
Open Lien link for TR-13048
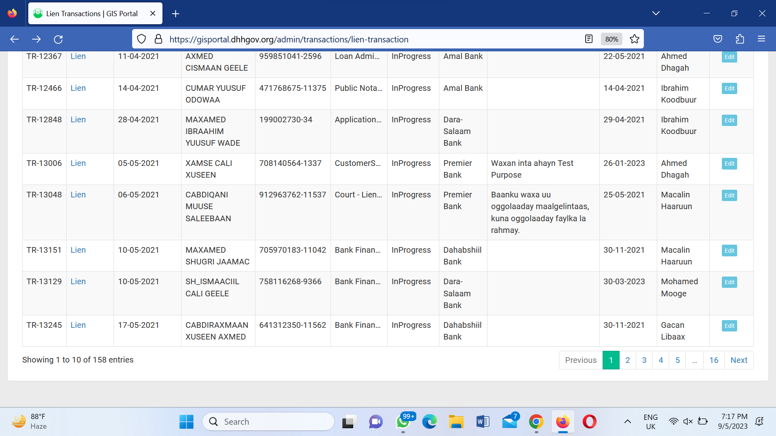pos(78,195)
